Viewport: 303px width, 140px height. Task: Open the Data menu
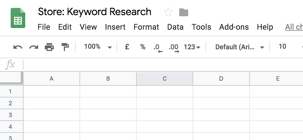pos(175,27)
